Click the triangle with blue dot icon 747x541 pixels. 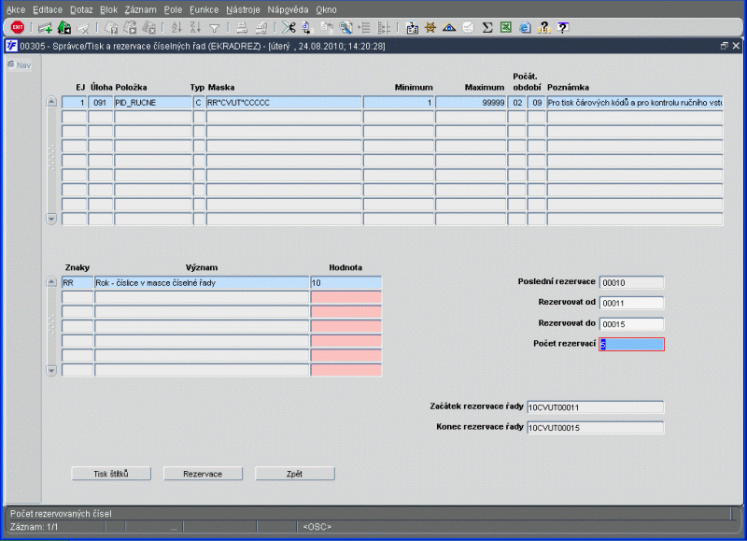(449, 28)
